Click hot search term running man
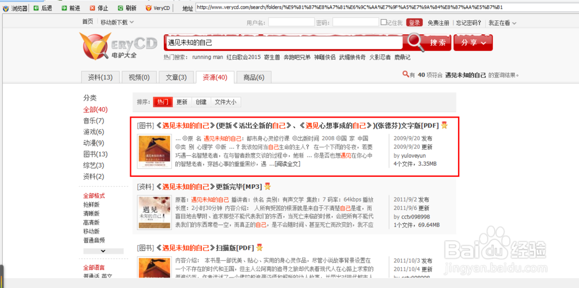 pyautogui.click(x=208, y=57)
